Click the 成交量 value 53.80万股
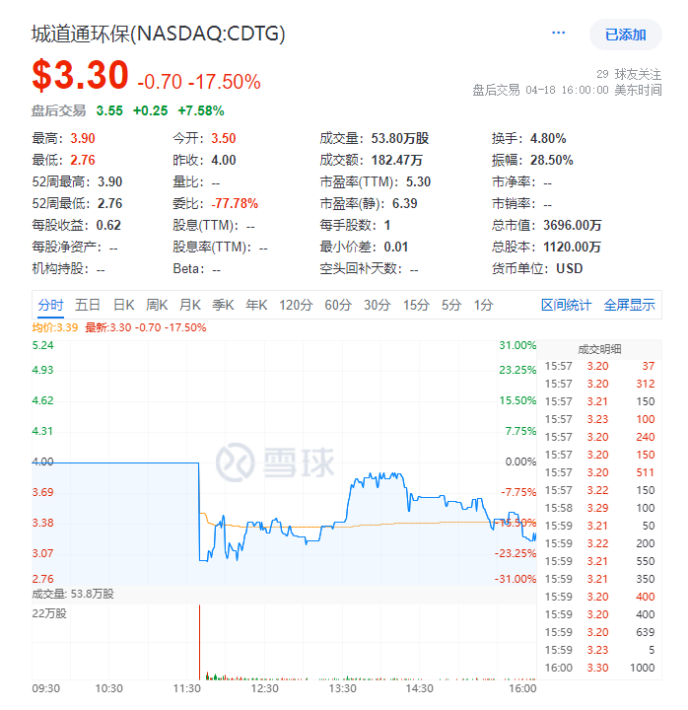Screen dimensions: 688x710 [x=399, y=138]
